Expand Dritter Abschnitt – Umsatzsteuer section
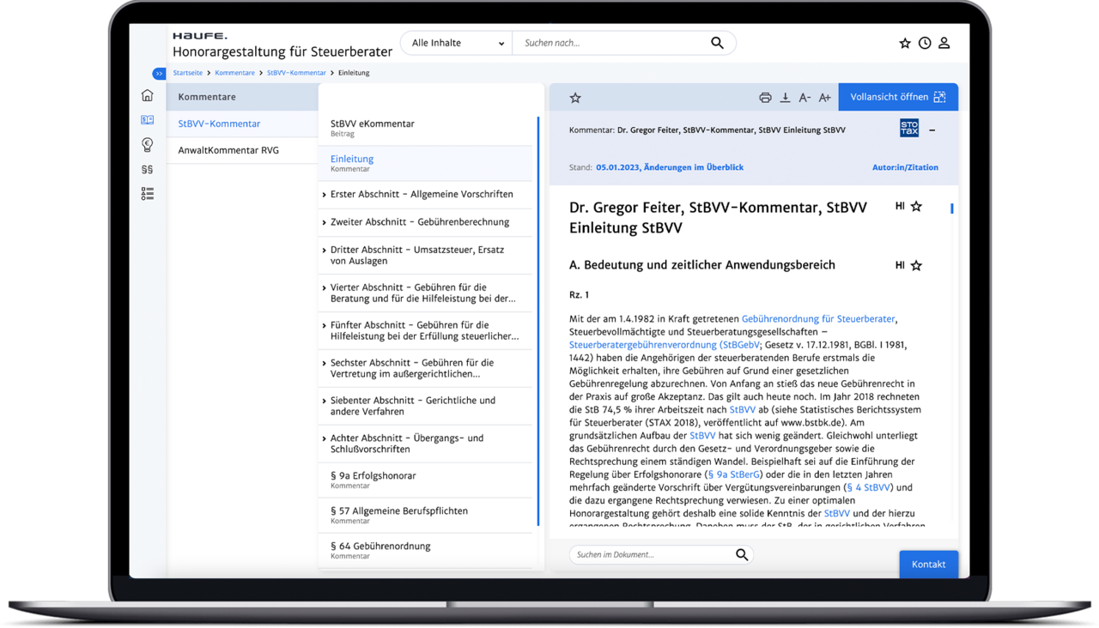 425,256
